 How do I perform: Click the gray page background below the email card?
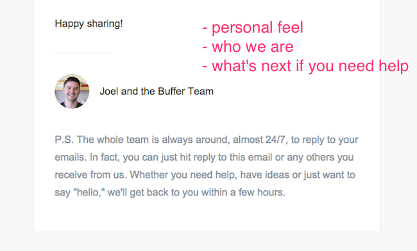(207, 242)
